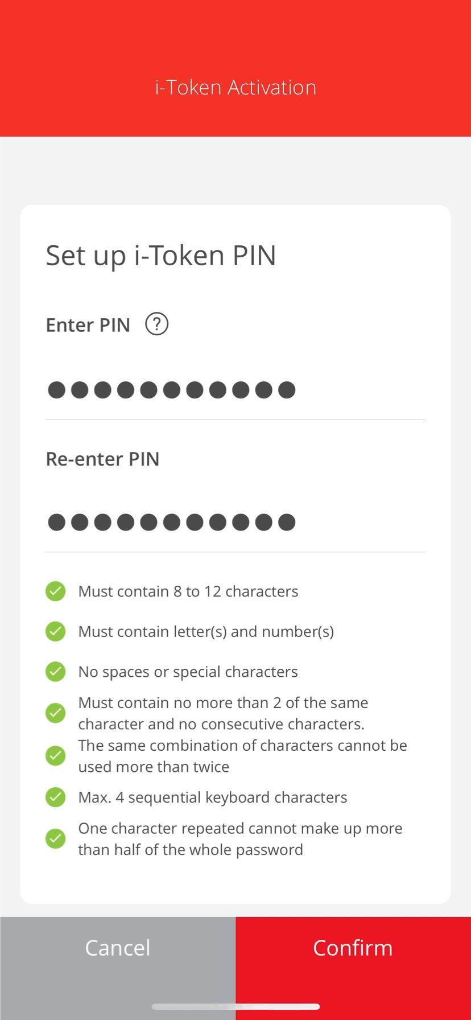Focus the Re-enter PIN password field

click(x=235, y=523)
